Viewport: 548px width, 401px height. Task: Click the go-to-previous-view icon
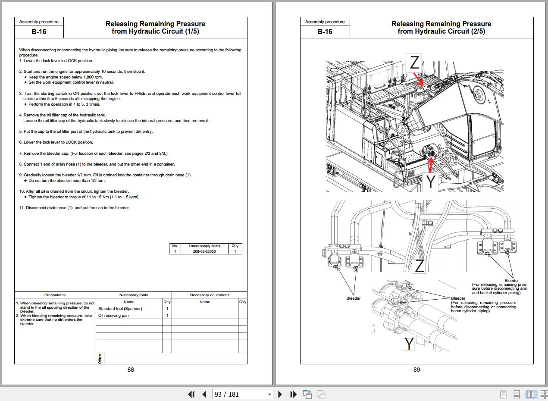tap(307, 394)
